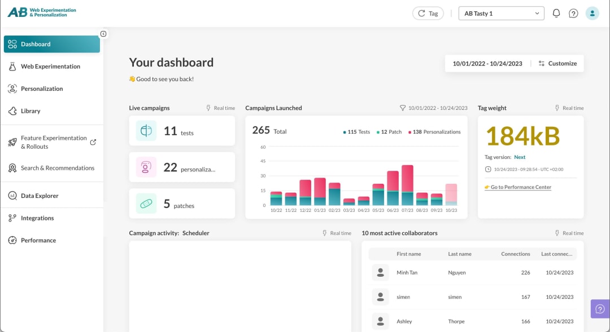Image resolution: width=610 pixels, height=332 pixels.
Task: Click the filter funnel icon on Campaigns Launched
Action: pos(402,108)
